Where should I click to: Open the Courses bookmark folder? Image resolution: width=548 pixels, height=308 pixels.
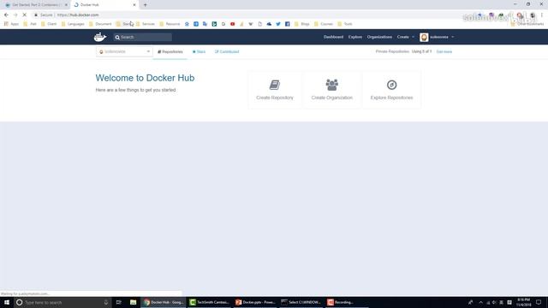click(324, 24)
